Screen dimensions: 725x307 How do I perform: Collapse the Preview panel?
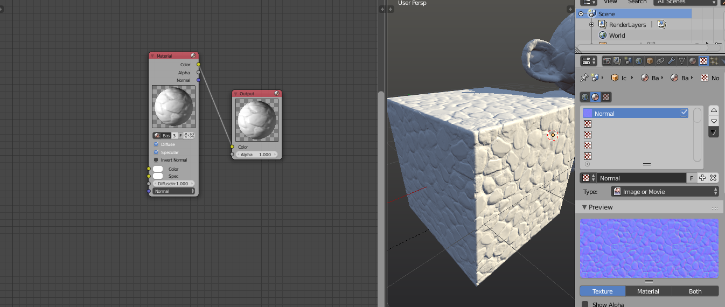584,207
